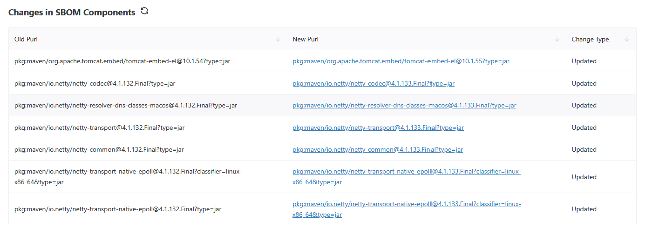Open epoll 4.1.133 link beside classifier=linux old purl
Viewport: 646px width, 228px height.
click(407, 177)
